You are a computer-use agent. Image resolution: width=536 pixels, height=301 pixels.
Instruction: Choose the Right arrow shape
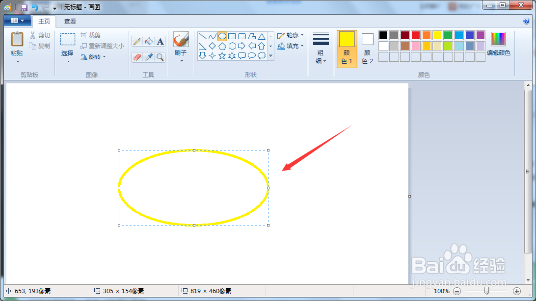[x=242, y=46]
